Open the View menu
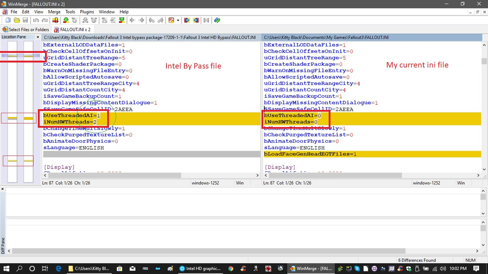The height and width of the screenshot is (274, 488). click(x=39, y=12)
